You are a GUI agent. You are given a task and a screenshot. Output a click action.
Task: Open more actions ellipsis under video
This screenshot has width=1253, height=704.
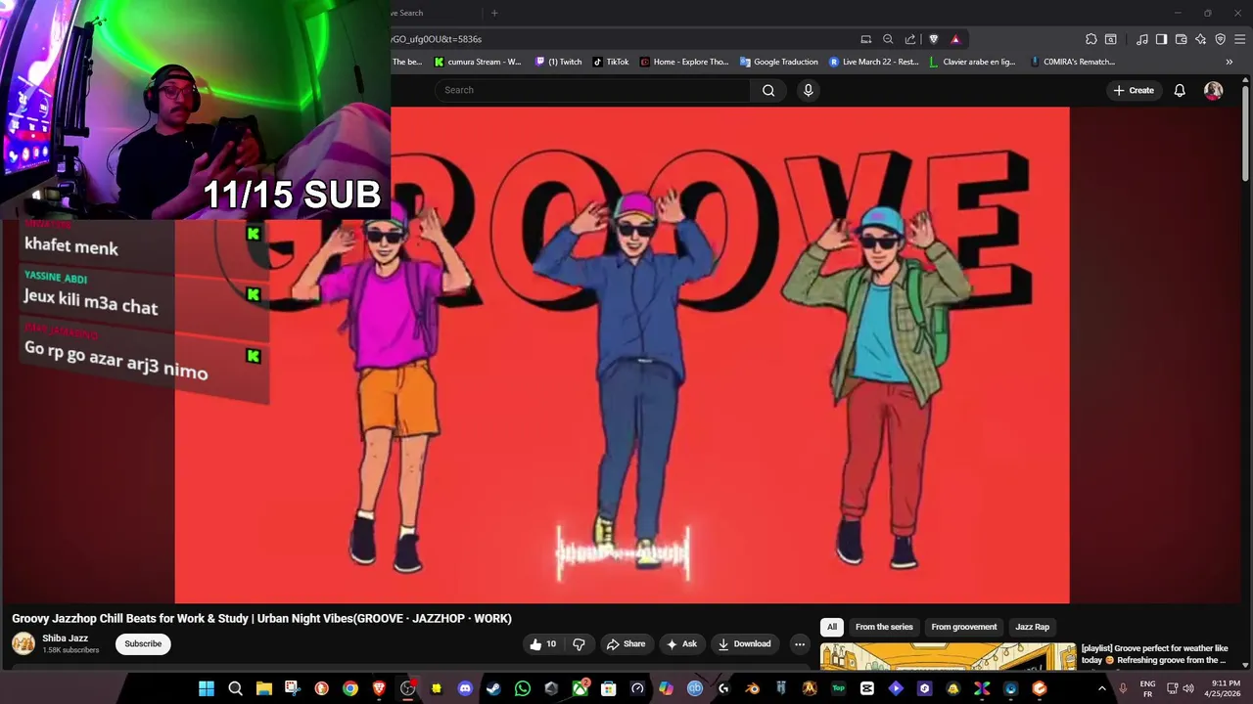799,643
